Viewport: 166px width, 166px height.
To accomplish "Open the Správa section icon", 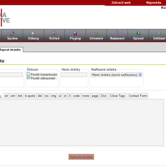I will point(12,34).
